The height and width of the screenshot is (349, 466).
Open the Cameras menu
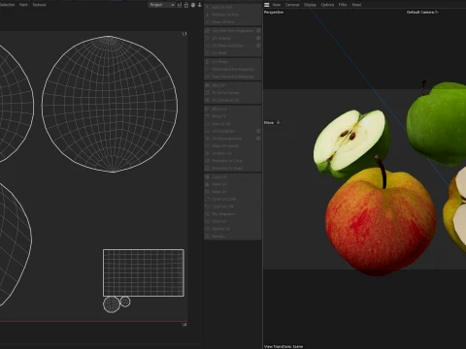tap(292, 5)
